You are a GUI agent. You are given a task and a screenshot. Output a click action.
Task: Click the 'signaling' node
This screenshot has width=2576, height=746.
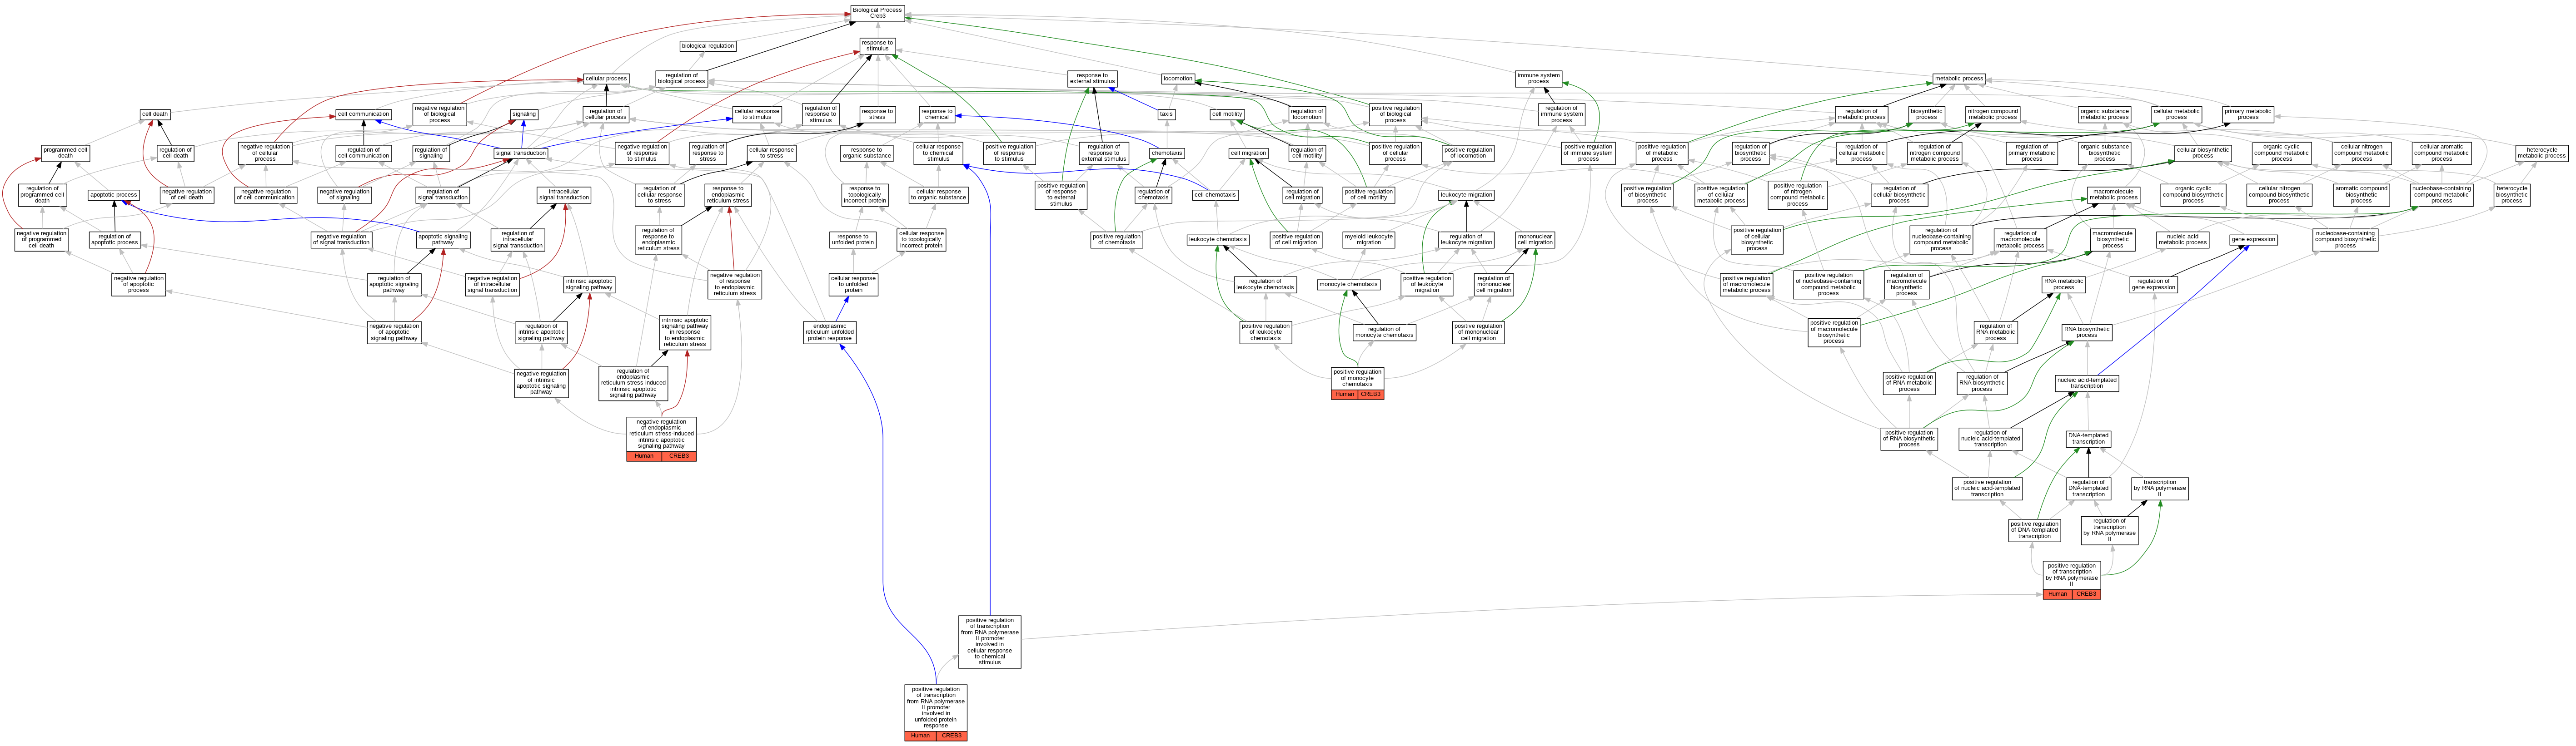click(524, 114)
